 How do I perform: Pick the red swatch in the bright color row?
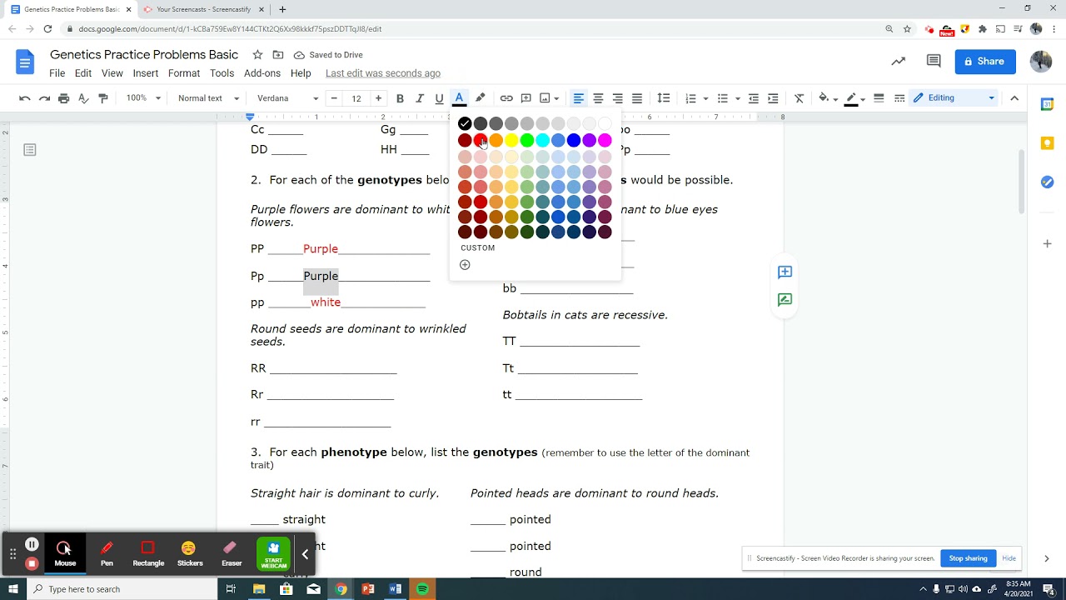point(481,140)
